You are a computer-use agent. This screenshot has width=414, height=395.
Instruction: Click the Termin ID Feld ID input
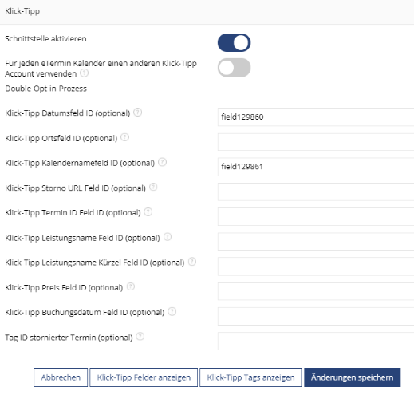click(x=316, y=216)
